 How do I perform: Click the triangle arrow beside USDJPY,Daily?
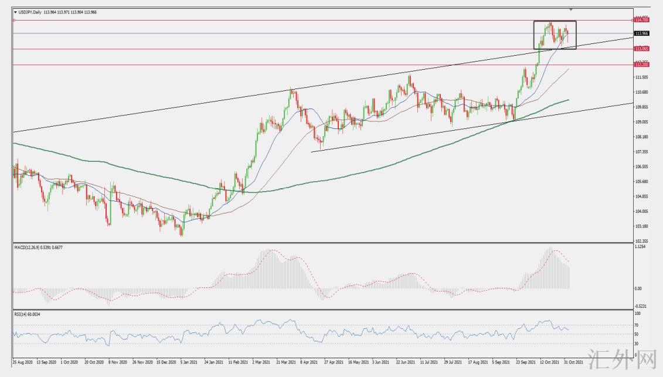click(15, 11)
